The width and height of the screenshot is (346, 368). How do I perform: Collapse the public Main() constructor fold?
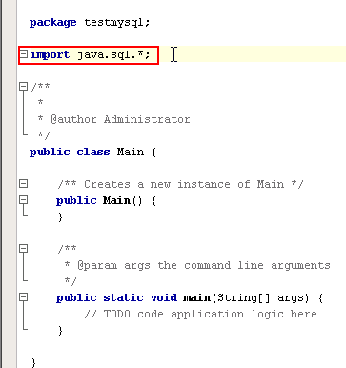click(x=23, y=200)
